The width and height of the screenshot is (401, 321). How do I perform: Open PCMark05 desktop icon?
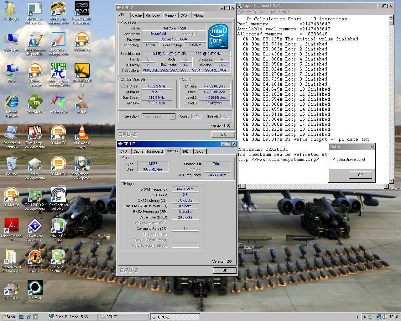82,42
